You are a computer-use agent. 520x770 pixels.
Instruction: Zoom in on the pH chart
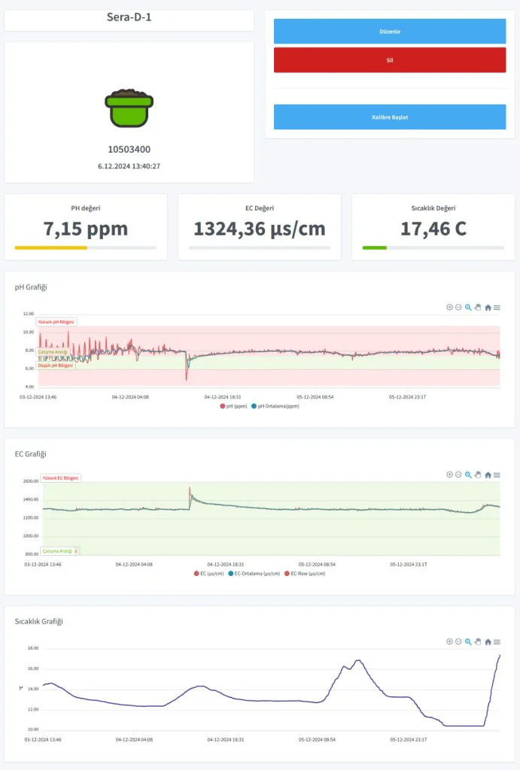point(449,307)
